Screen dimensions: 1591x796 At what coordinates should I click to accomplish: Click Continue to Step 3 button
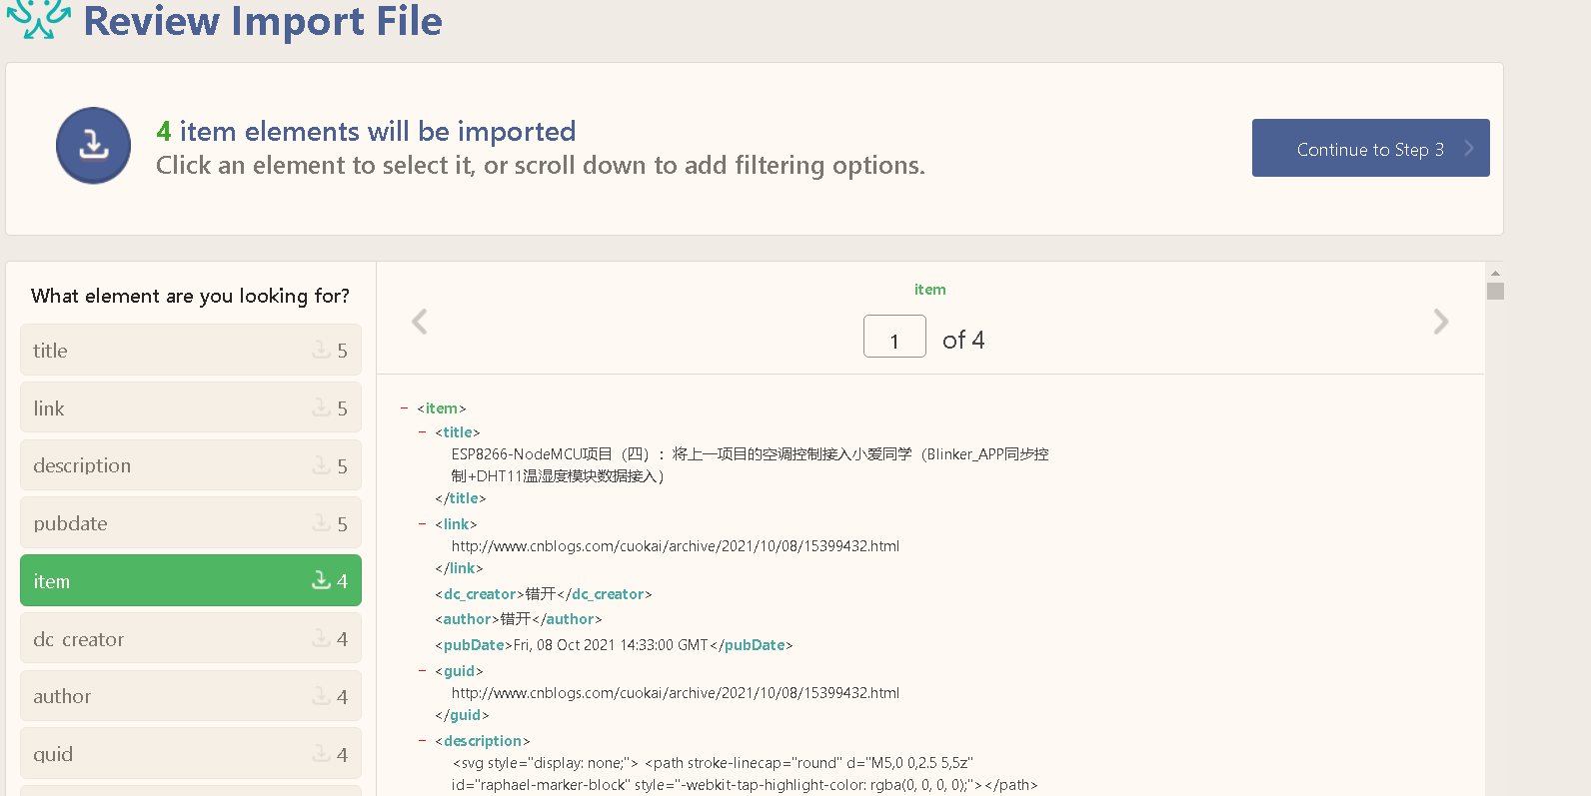[x=1370, y=148]
